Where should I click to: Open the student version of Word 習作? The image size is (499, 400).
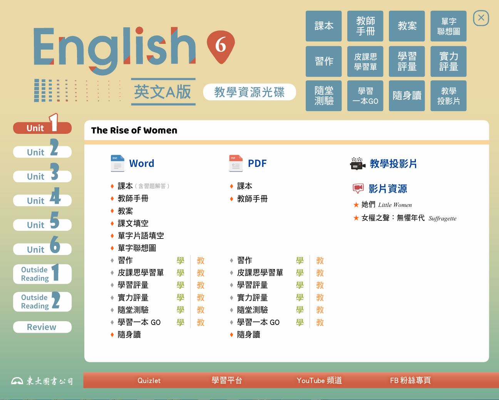[x=180, y=260]
